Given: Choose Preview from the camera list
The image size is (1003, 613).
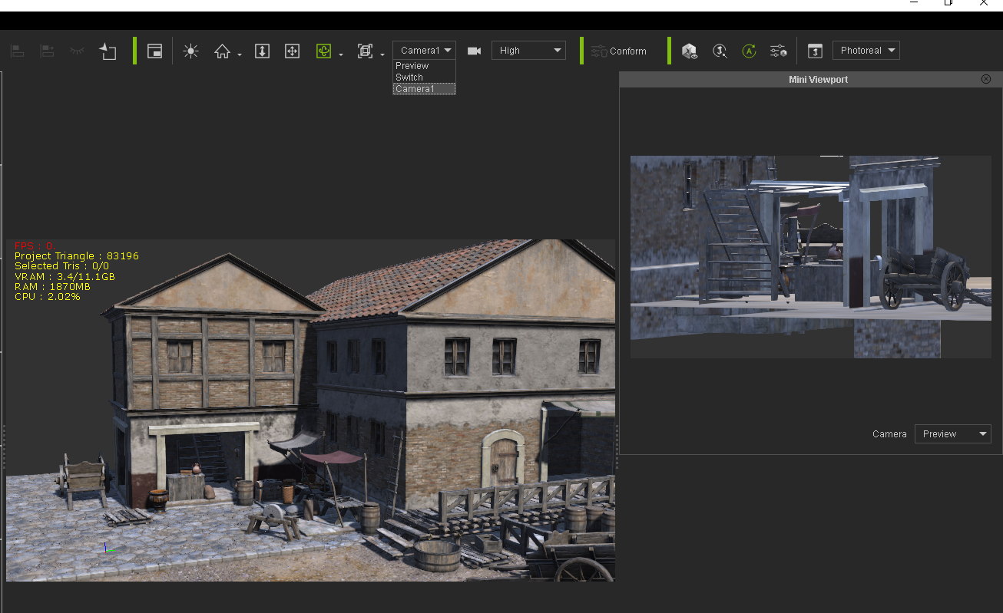Looking at the screenshot, I should (424, 66).
